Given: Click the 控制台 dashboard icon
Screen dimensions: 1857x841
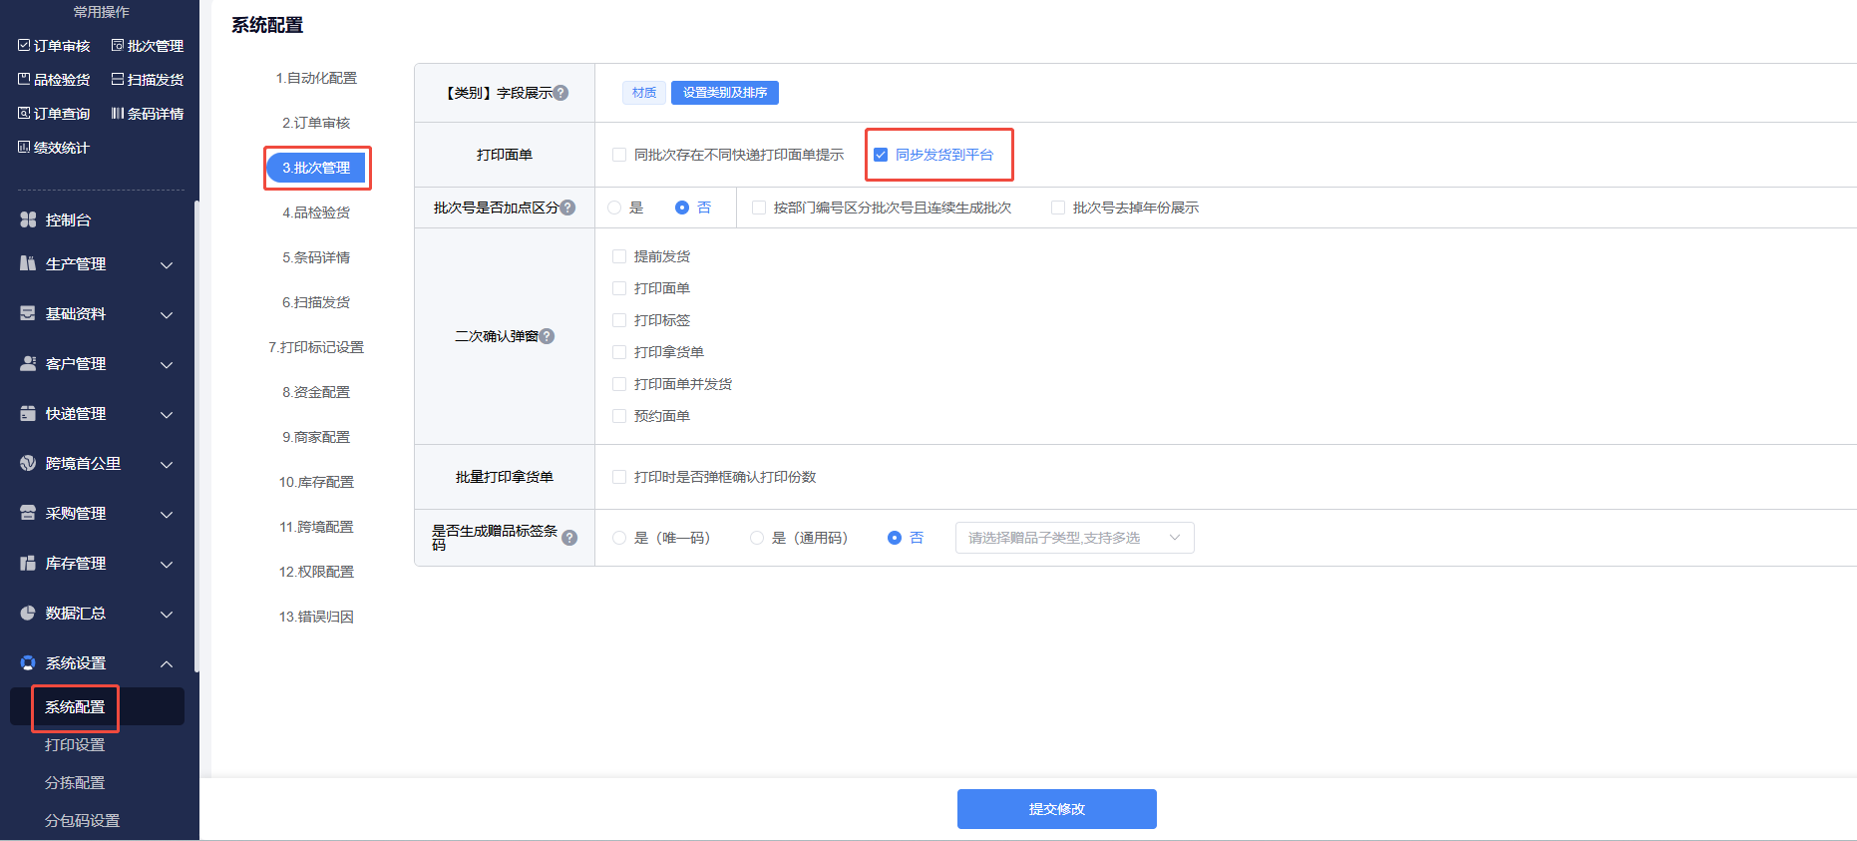Looking at the screenshot, I should 28,219.
